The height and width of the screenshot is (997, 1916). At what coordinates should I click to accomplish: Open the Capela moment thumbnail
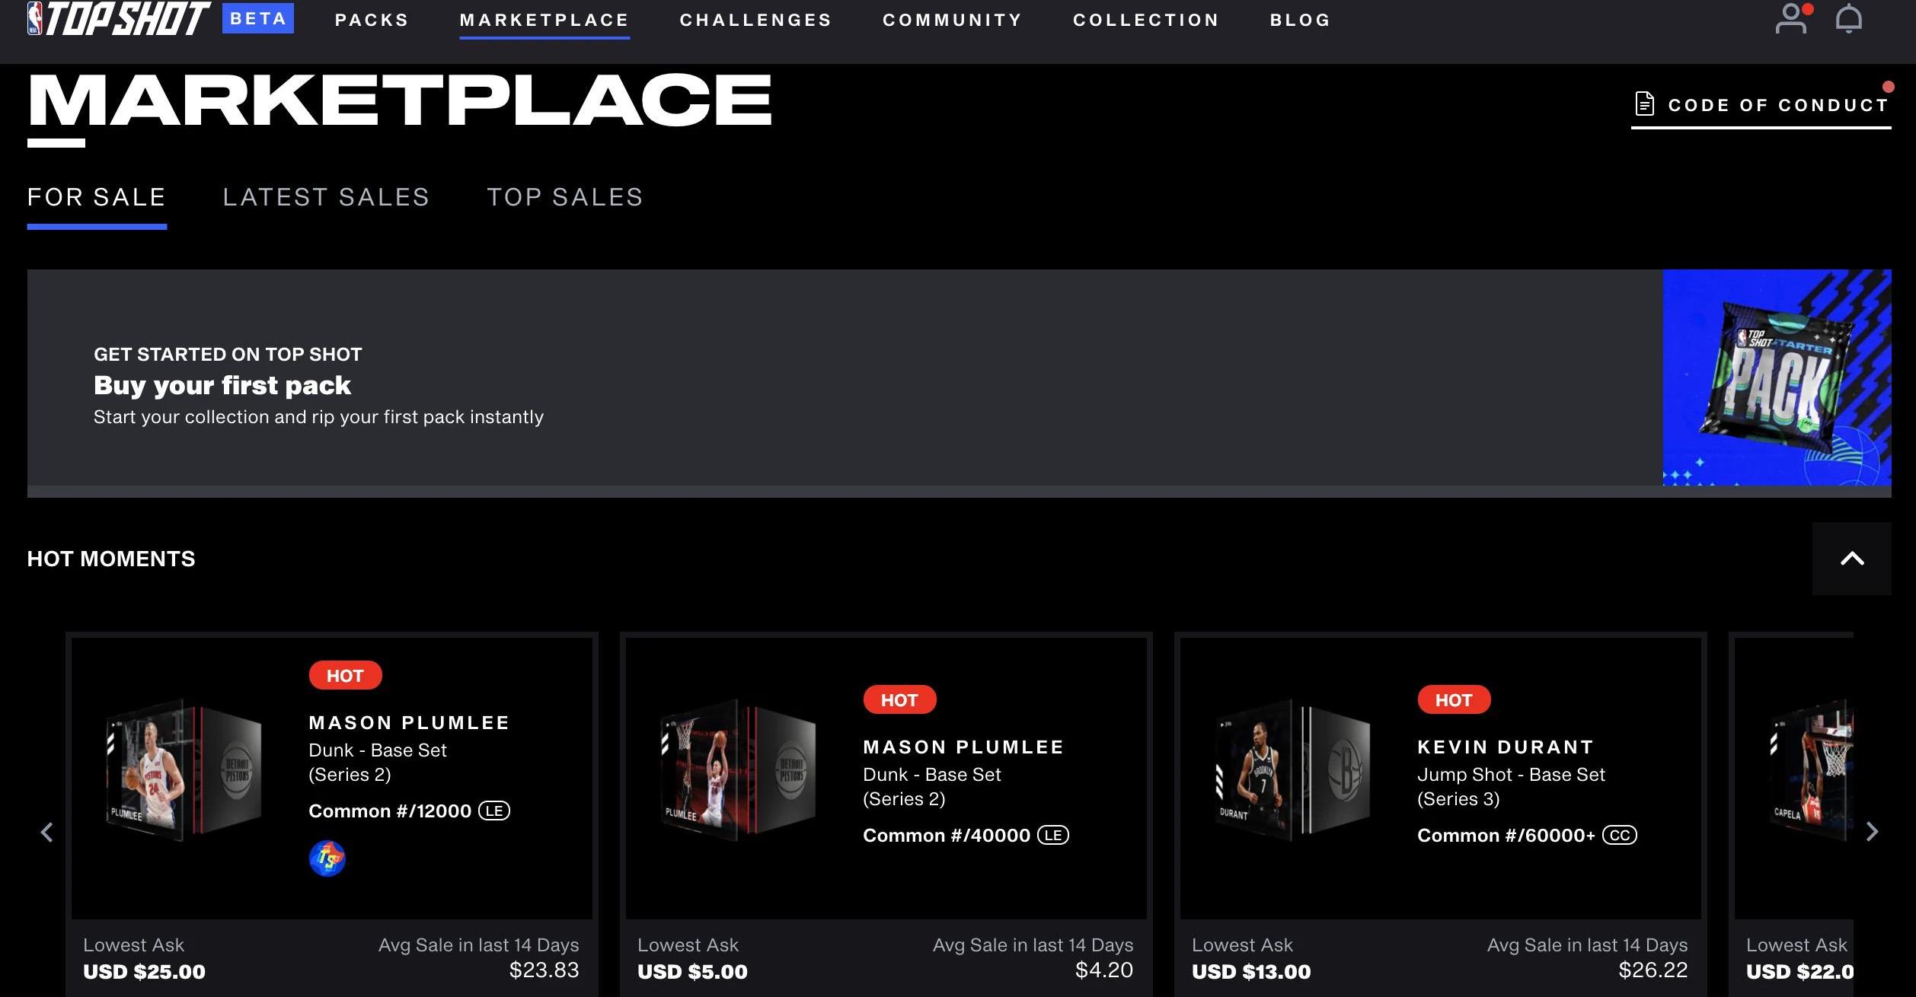point(1812,770)
